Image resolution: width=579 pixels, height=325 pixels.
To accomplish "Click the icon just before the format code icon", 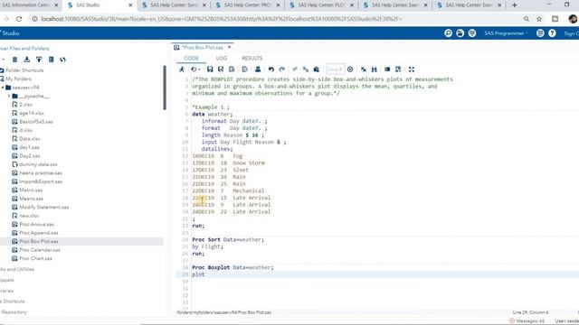I will point(387,70).
